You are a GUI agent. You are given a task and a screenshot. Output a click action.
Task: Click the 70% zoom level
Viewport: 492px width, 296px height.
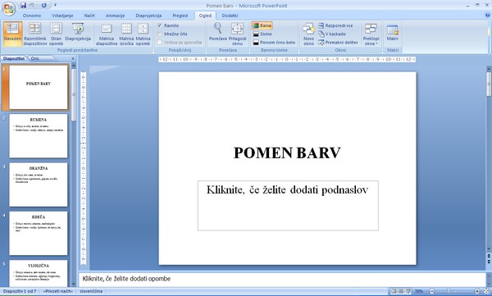pyautogui.click(x=419, y=291)
